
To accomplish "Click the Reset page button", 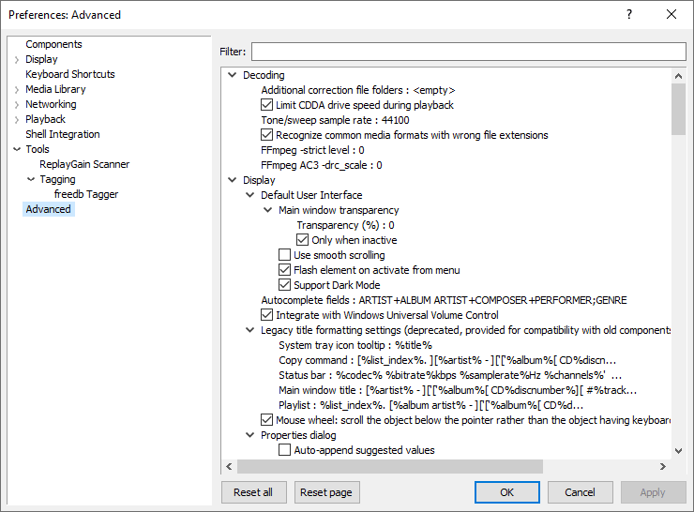I will 327,492.
